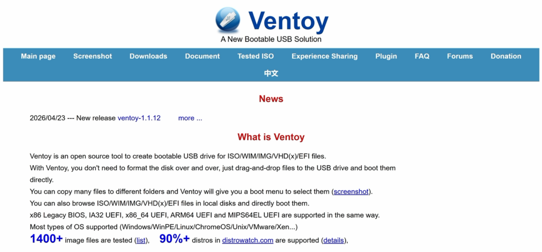The width and height of the screenshot is (542, 252).
Task: Click the 'Ventoy is an open source tool' sentence
Action: click(178, 156)
